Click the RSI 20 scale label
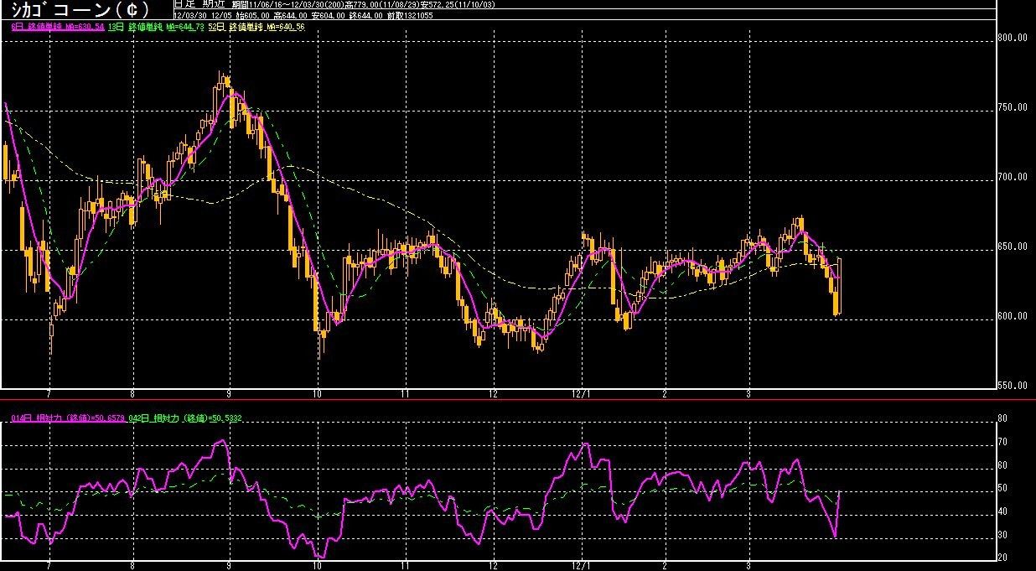The width and height of the screenshot is (1036, 571). pyautogui.click(x=1003, y=558)
